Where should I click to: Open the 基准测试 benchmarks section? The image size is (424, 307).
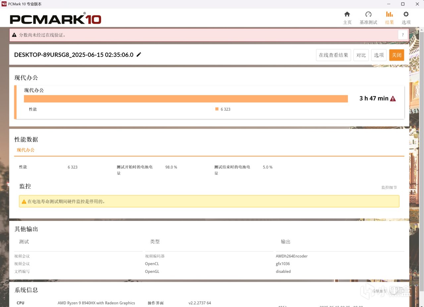(x=368, y=18)
